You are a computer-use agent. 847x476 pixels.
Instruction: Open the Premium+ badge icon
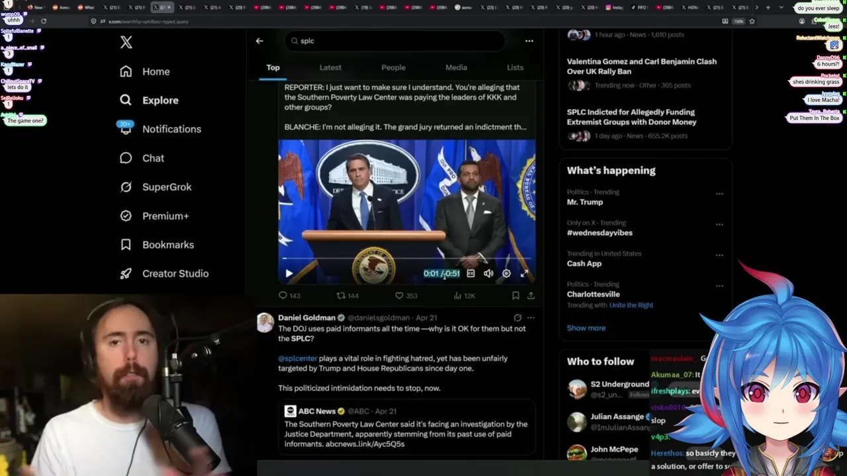(x=126, y=216)
